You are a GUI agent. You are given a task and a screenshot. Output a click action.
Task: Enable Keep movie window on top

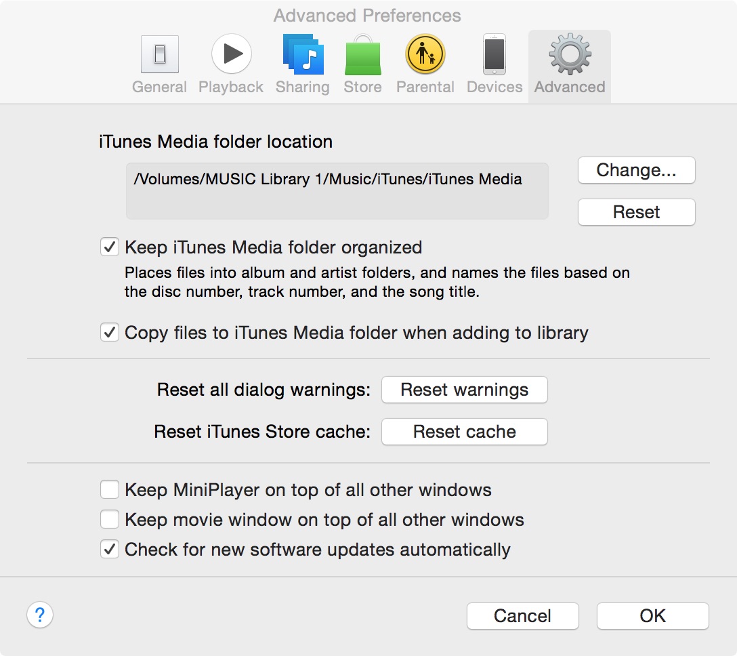tap(110, 520)
